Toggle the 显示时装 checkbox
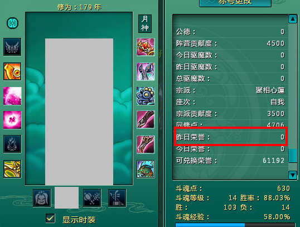 pyautogui.click(x=50, y=219)
